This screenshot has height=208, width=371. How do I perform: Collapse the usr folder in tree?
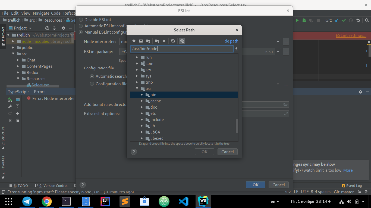[137, 89]
